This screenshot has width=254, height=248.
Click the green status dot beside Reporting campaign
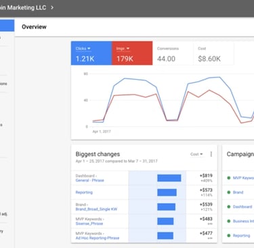tap(229, 236)
